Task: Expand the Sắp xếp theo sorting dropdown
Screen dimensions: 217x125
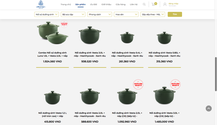Action: [x=153, y=14]
